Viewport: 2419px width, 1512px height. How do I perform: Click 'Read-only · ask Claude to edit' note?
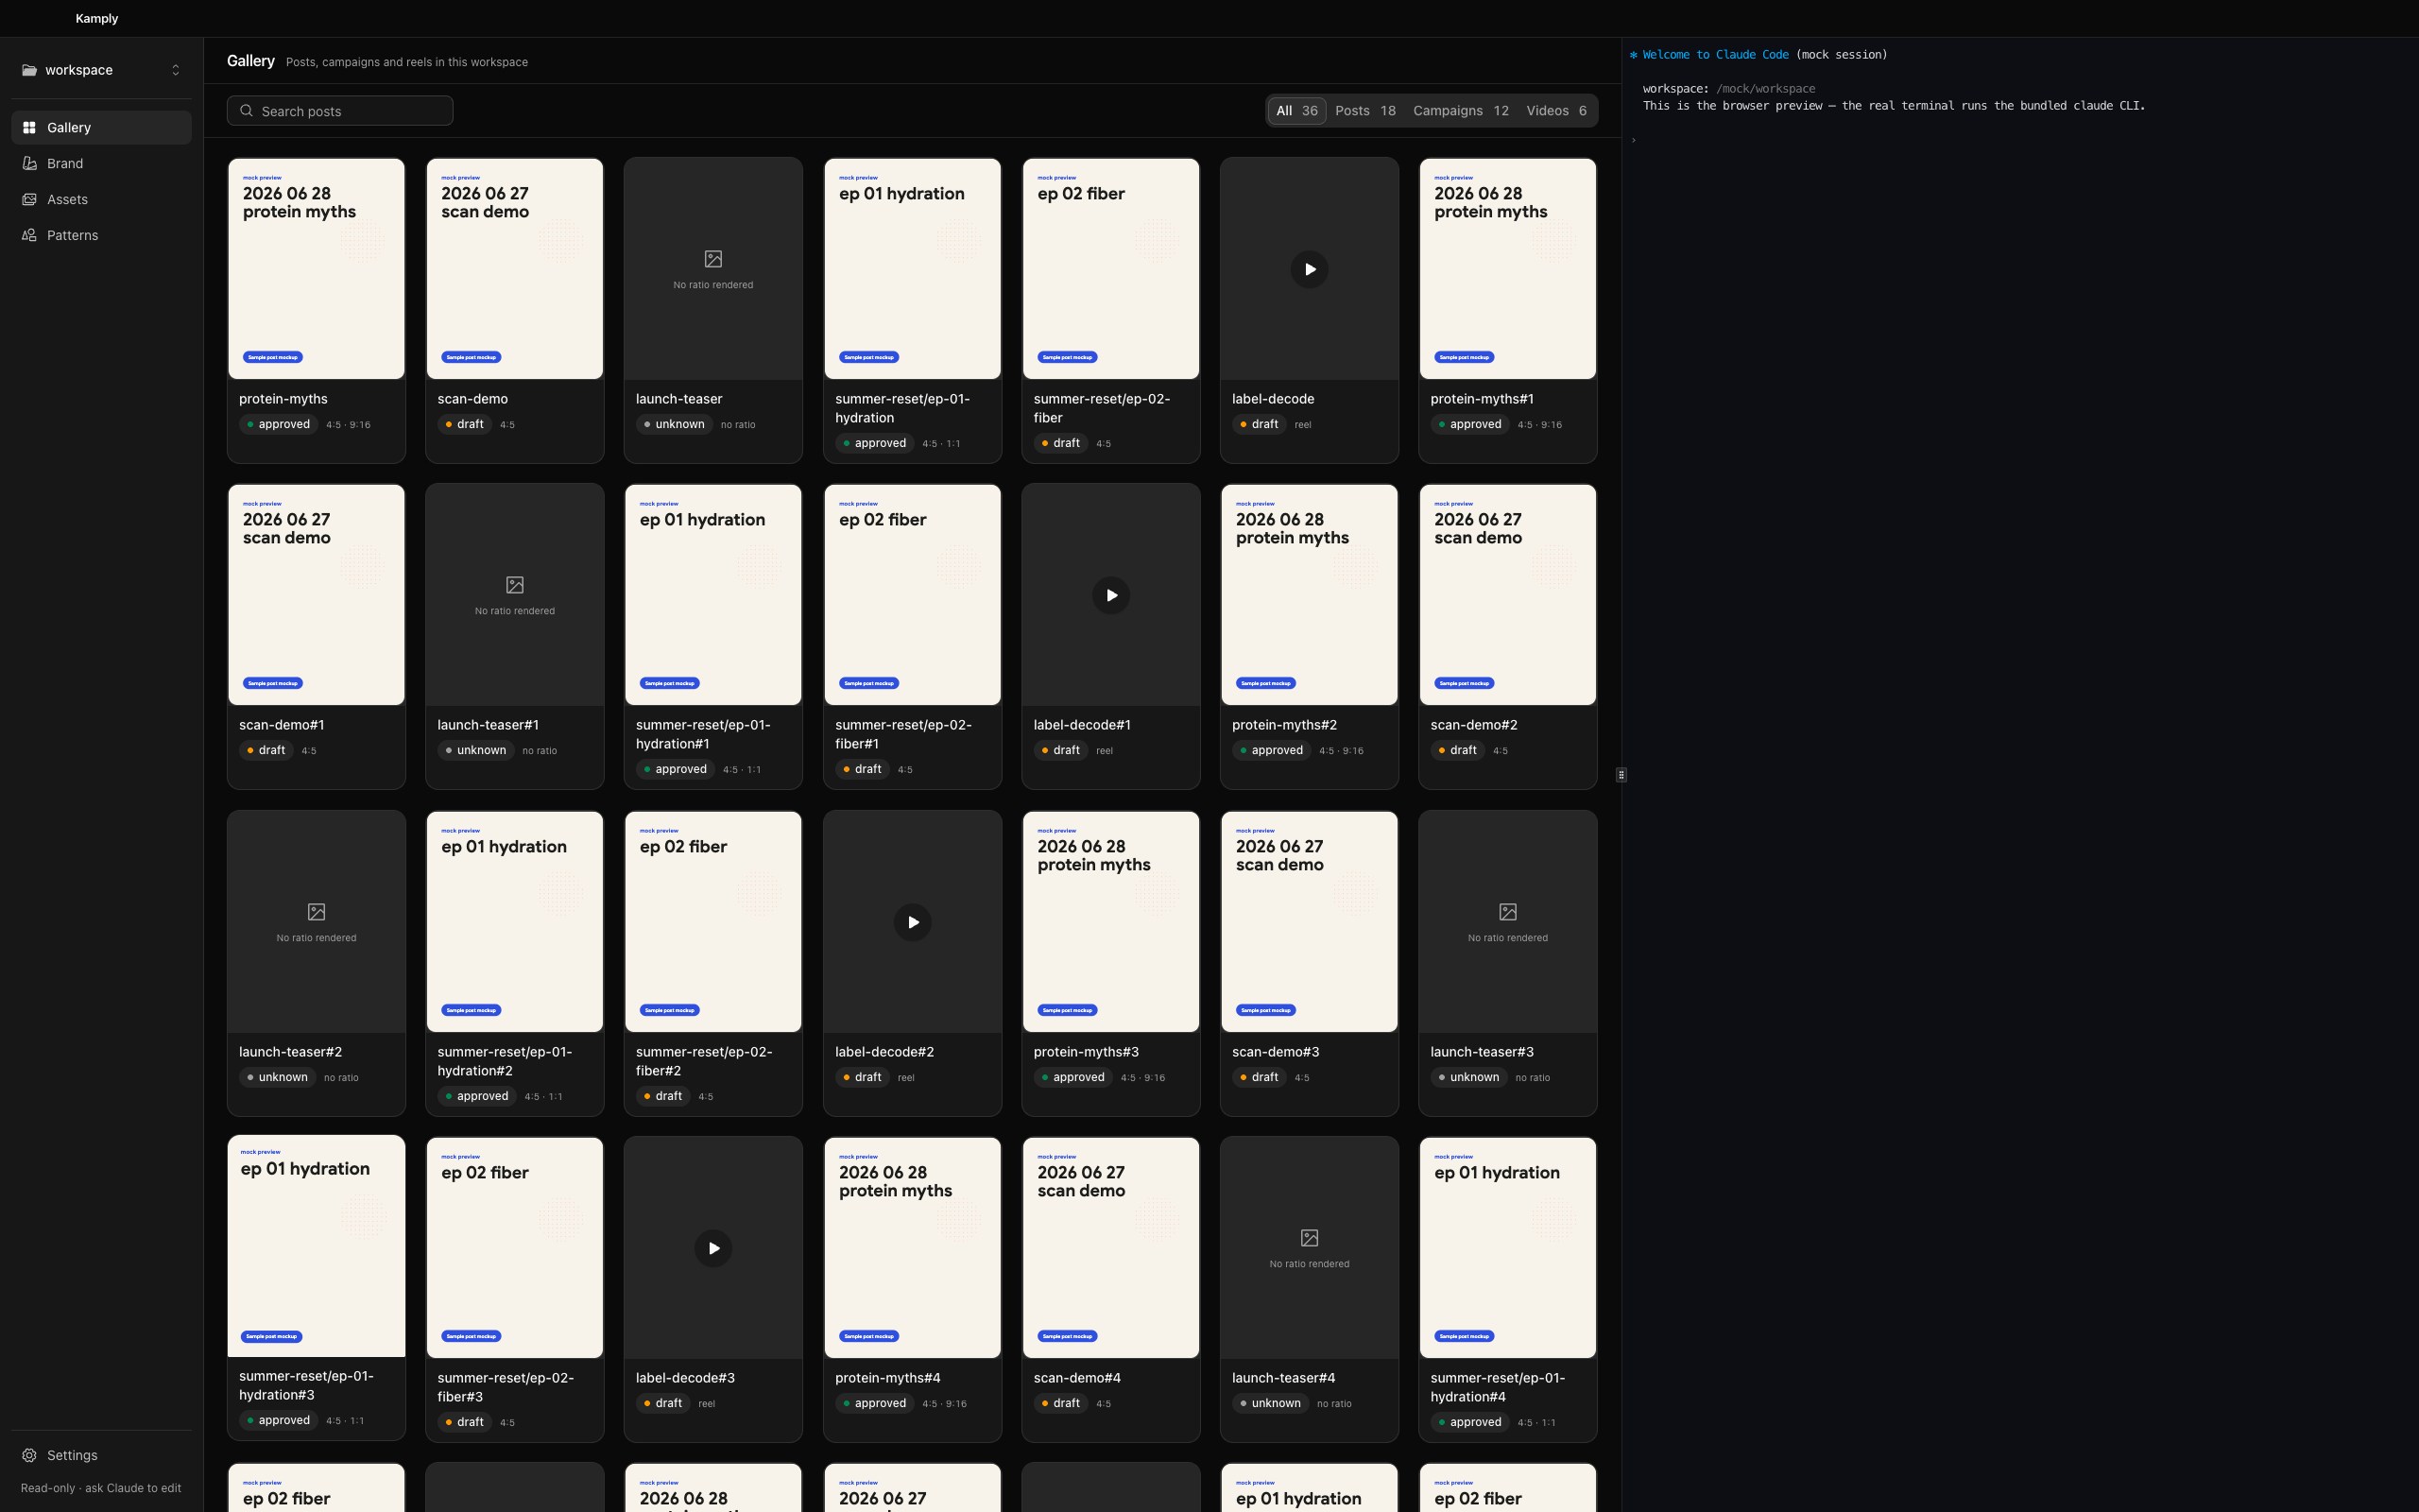click(x=101, y=1488)
